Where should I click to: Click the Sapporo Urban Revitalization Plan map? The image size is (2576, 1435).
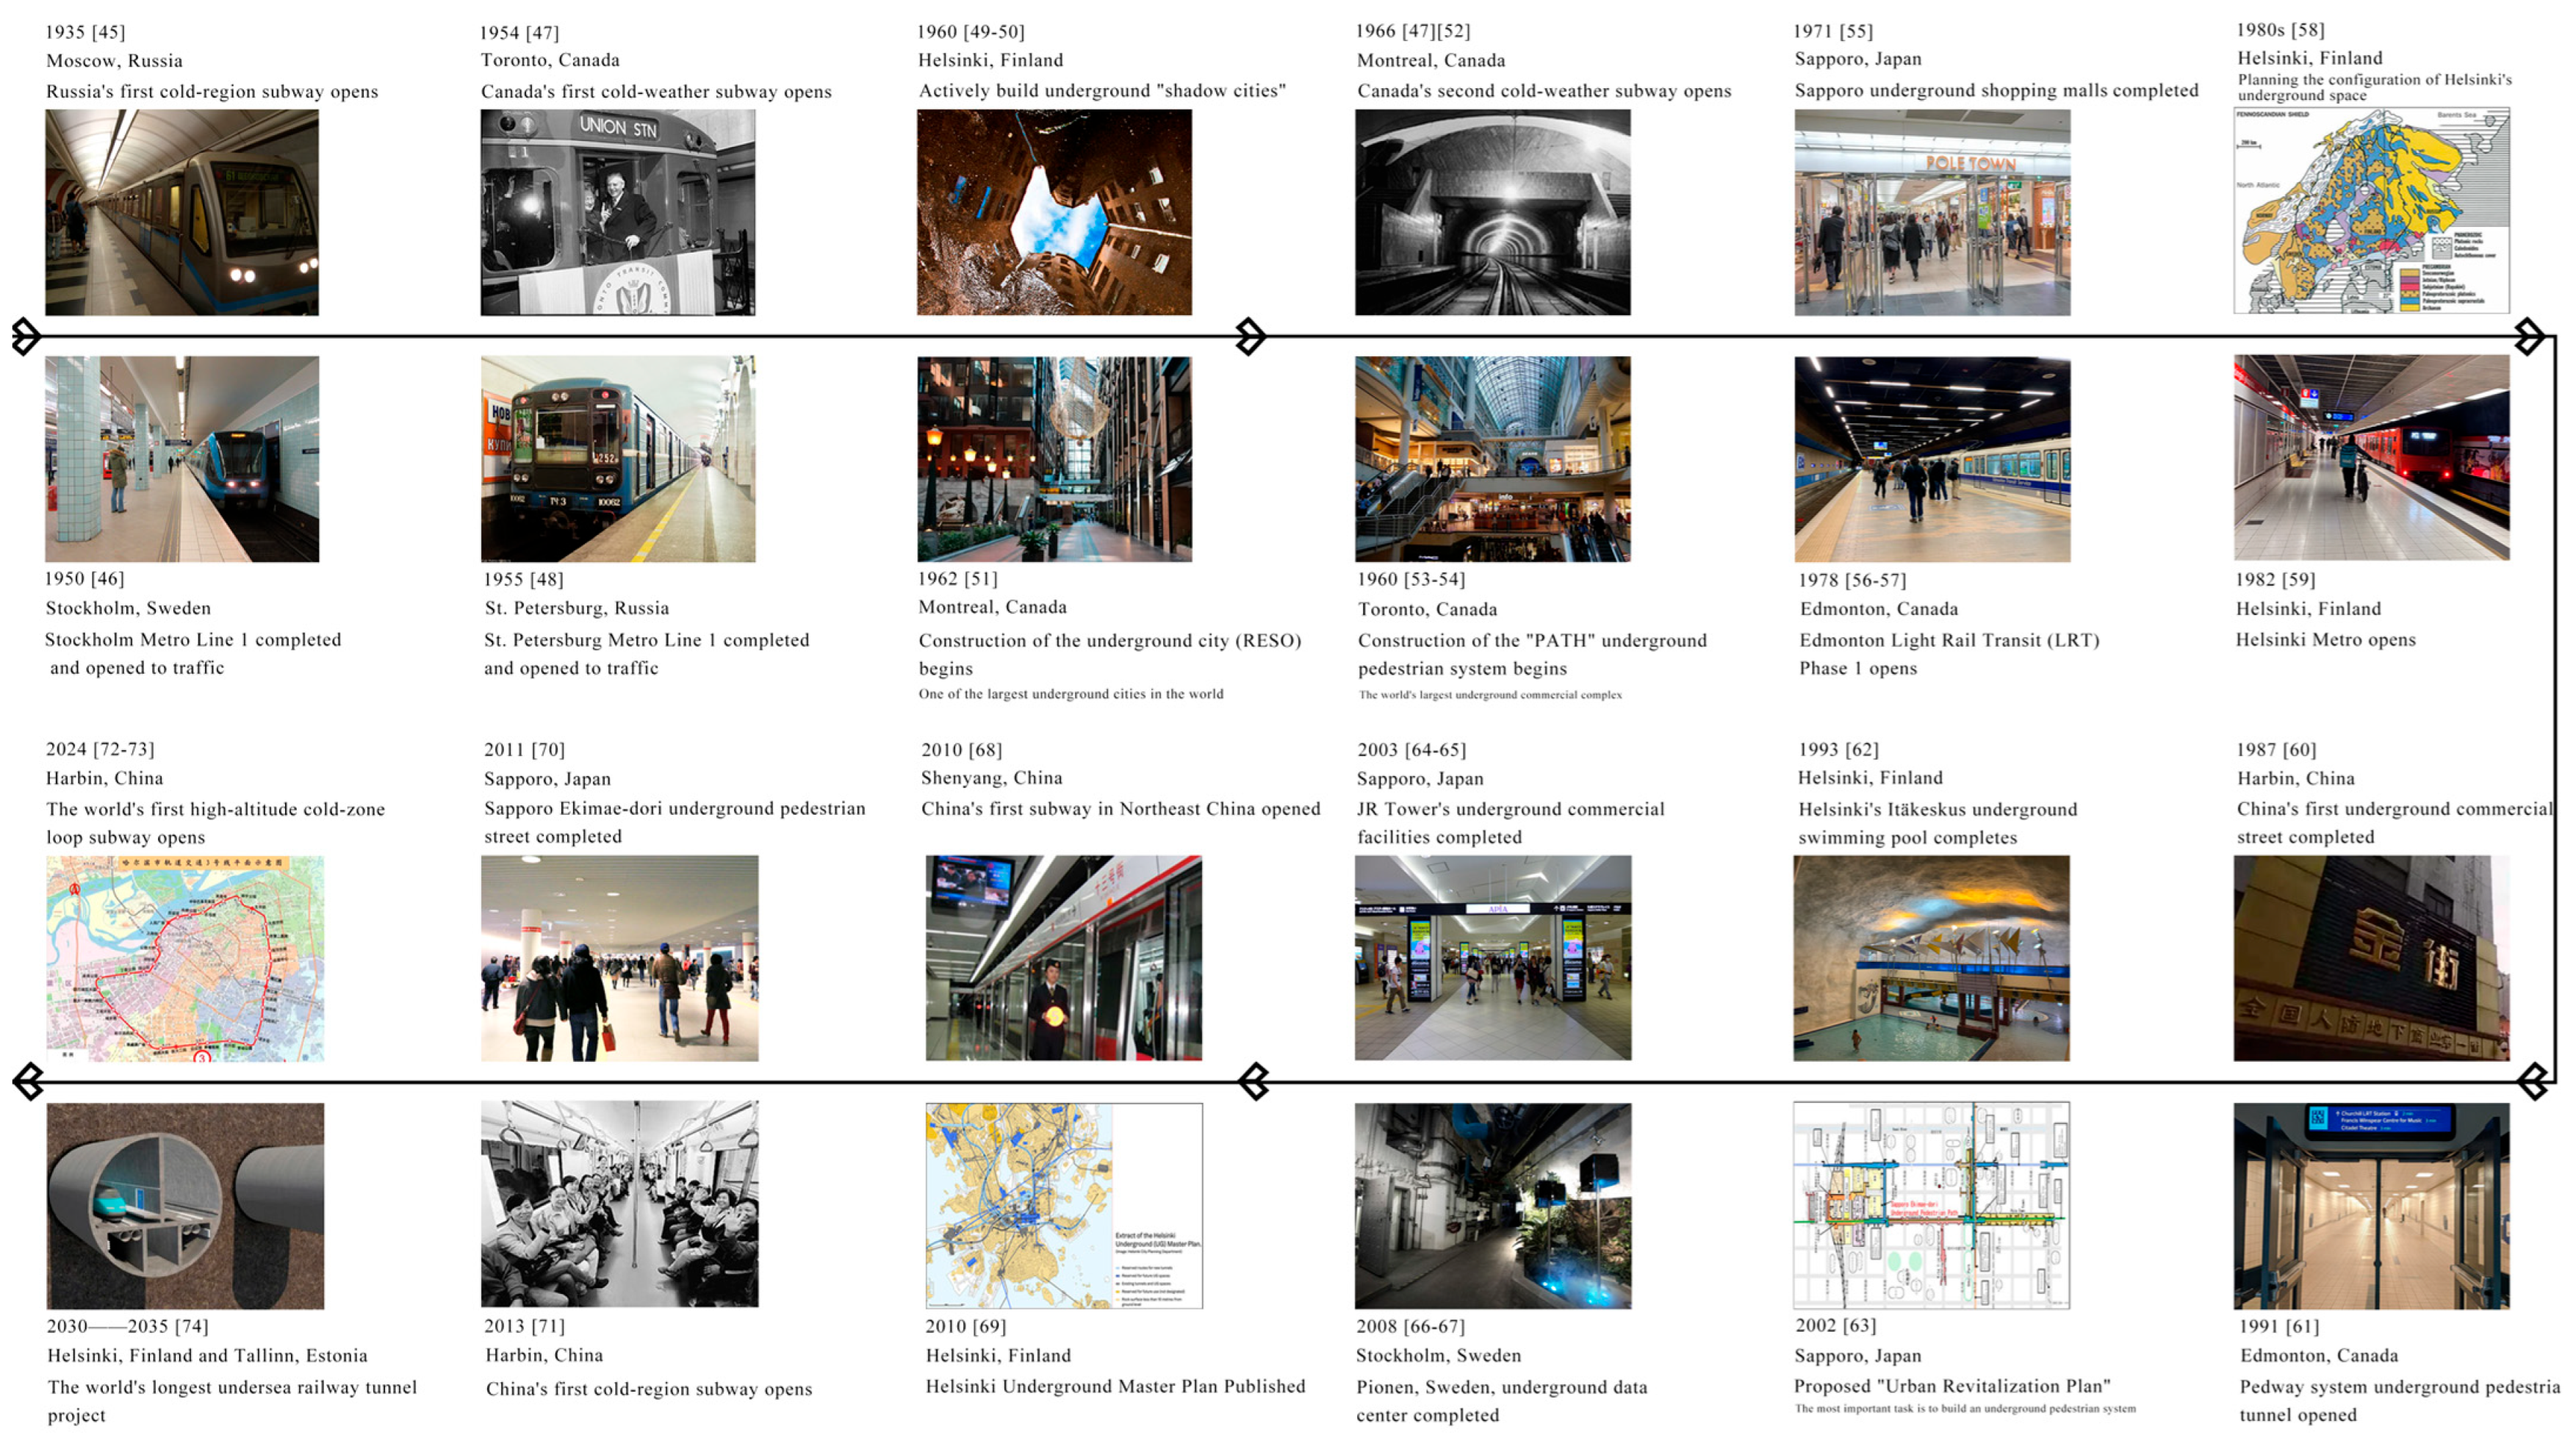[1931, 1205]
